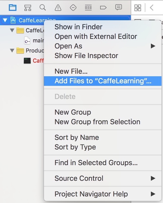This screenshot has height=203, width=163.
Task: Show the Issue navigator warning icon
Action: tap(58, 8)
